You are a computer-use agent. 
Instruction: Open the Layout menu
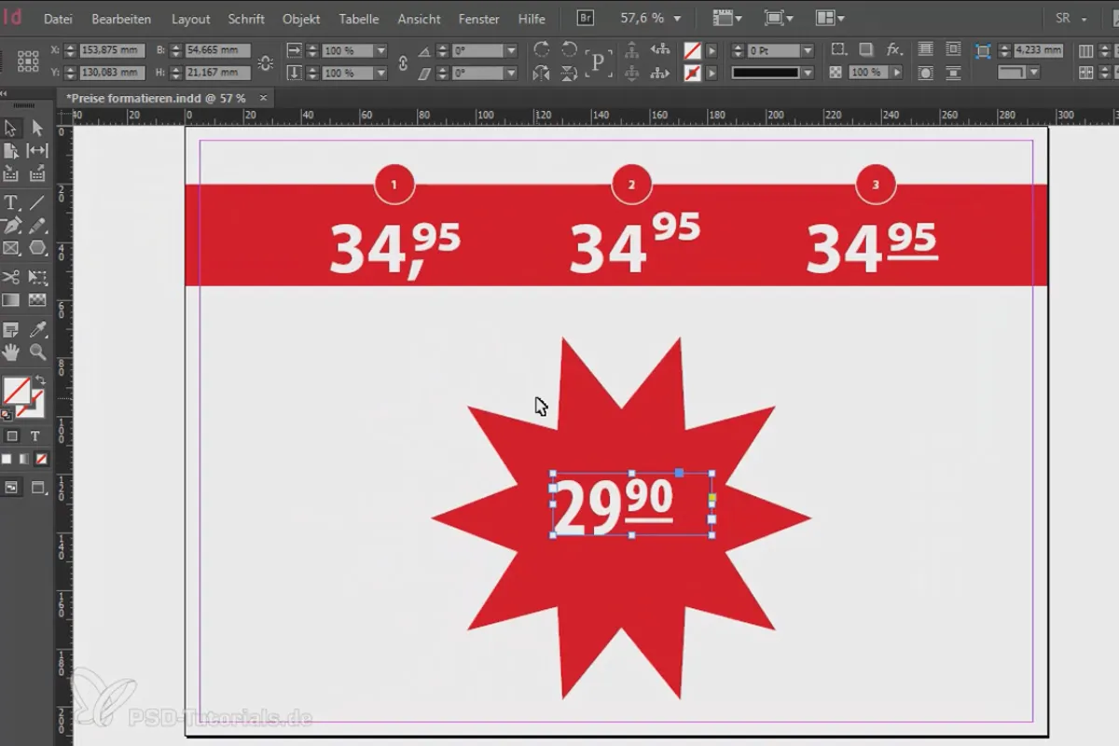coord(191,19)
